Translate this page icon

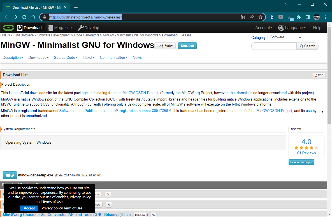tap(243, 17)
